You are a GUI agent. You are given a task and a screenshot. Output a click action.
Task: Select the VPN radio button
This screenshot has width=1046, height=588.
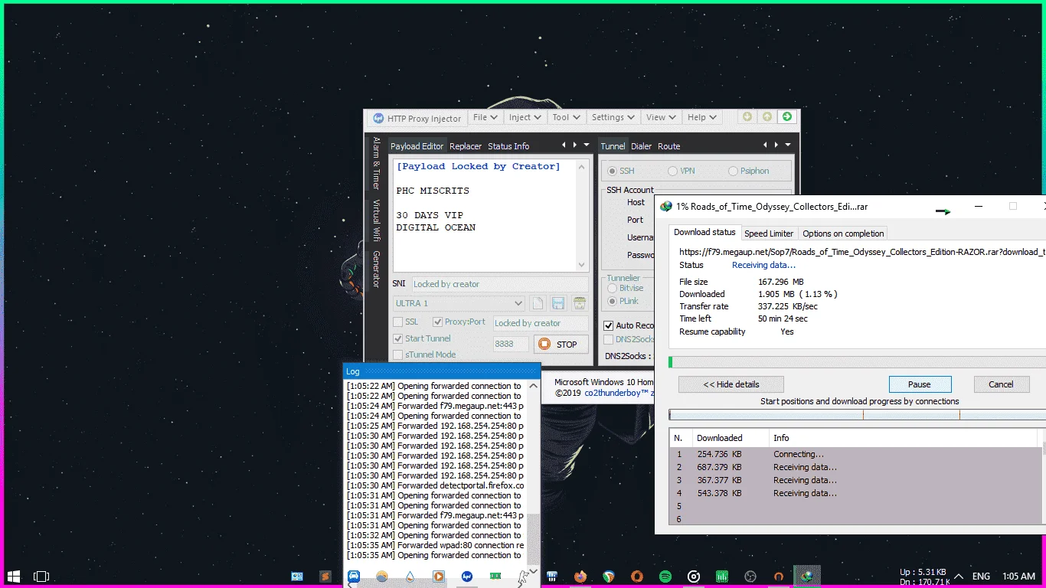(x=672, y=171)
